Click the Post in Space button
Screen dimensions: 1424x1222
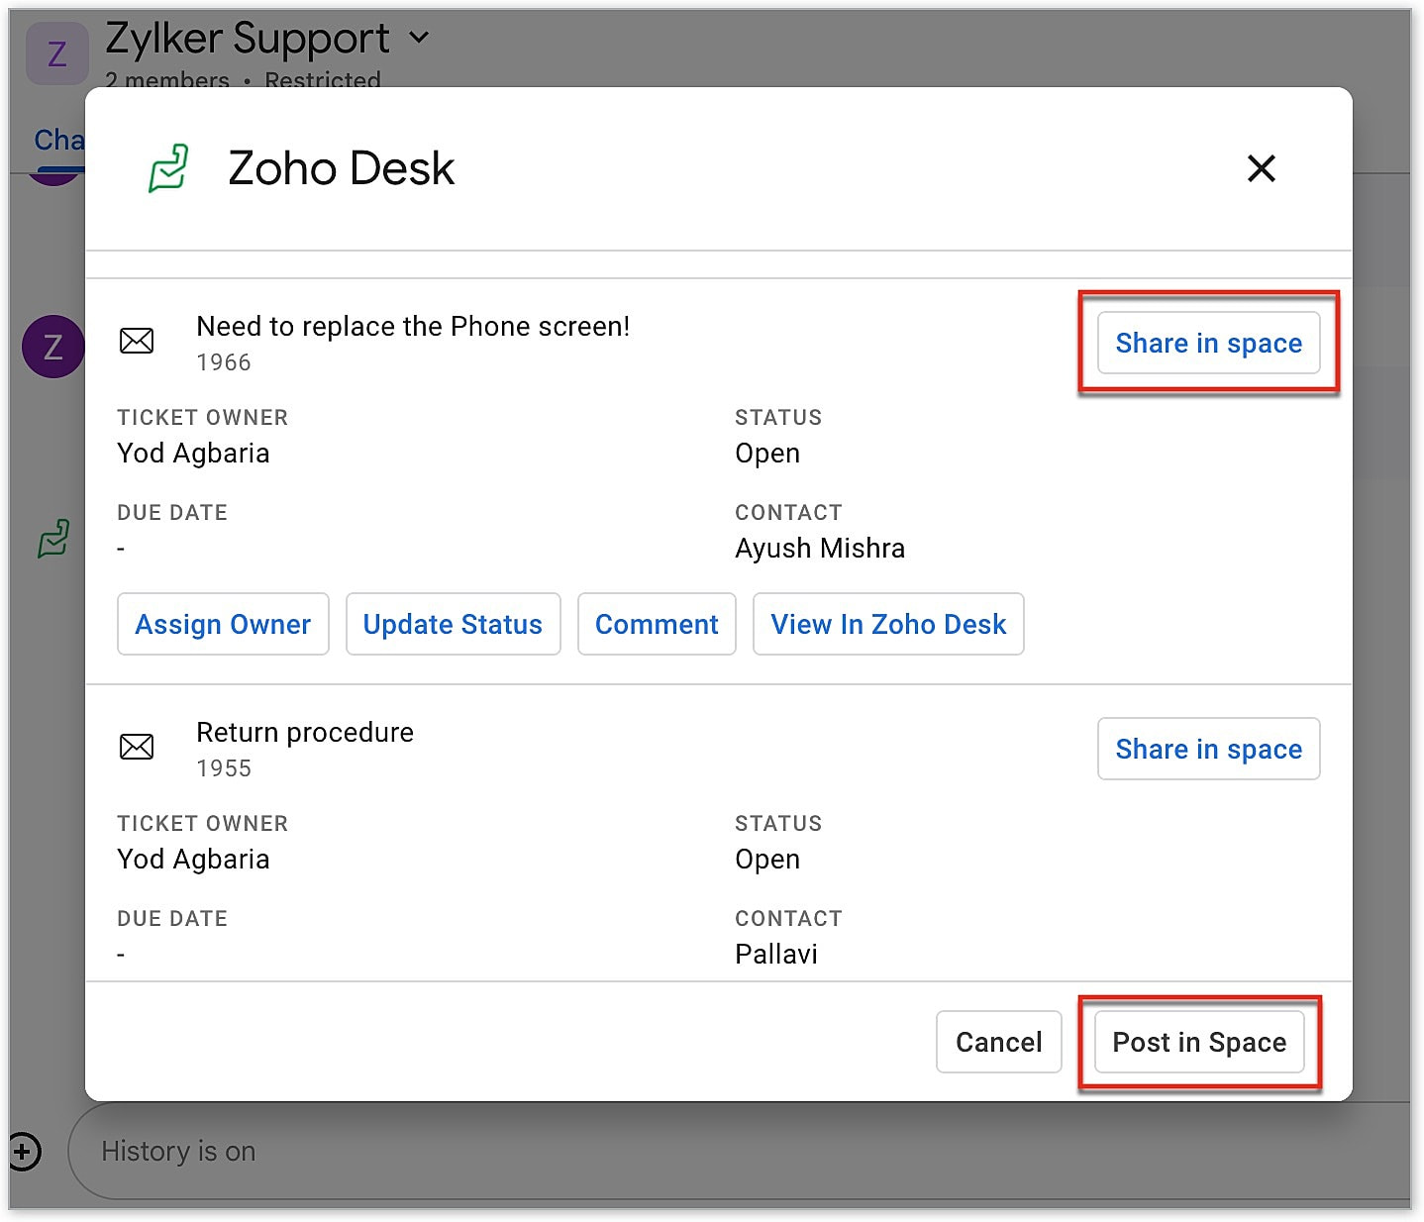pos(1199,1042)
